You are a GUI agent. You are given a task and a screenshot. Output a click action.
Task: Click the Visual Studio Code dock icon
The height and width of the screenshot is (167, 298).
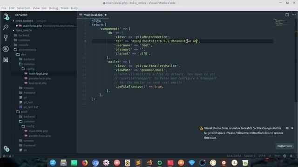click(149, 163)
